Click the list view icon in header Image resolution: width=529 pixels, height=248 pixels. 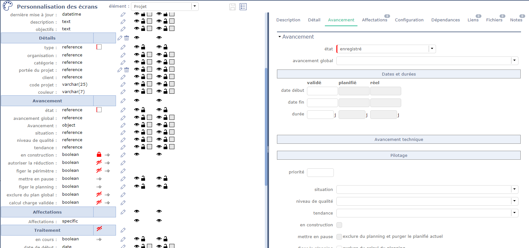(243, 7)
